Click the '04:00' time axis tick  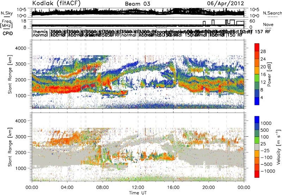click(x=67, y=188)
